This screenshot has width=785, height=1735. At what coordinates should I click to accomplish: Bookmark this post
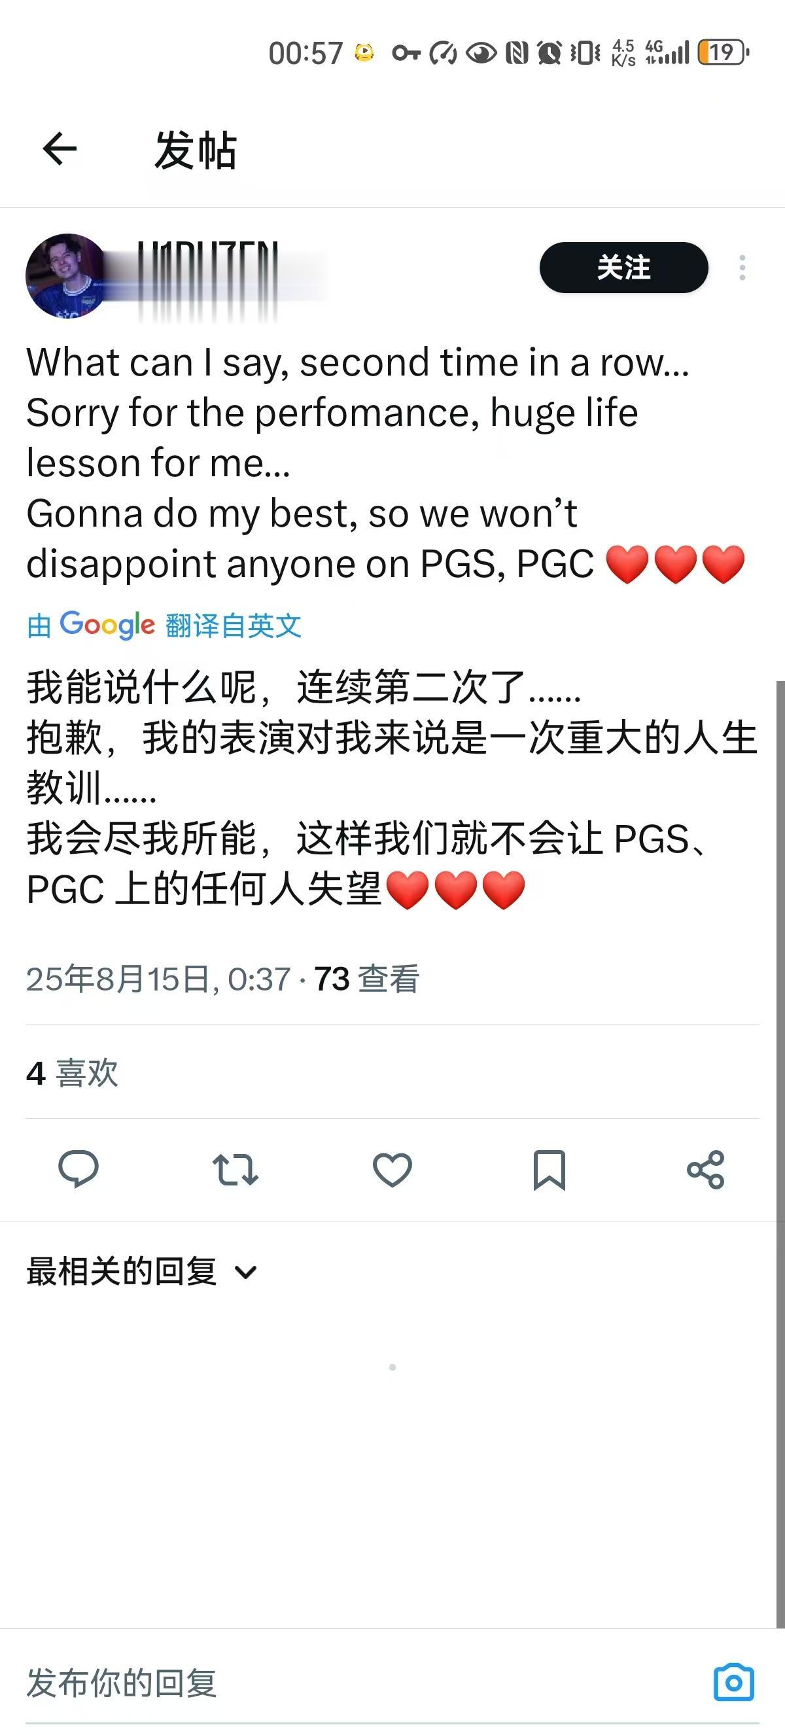(549, 1170)
